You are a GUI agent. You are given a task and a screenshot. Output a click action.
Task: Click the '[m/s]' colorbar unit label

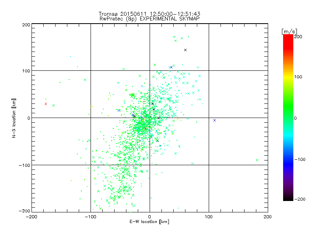coord(289,32)
